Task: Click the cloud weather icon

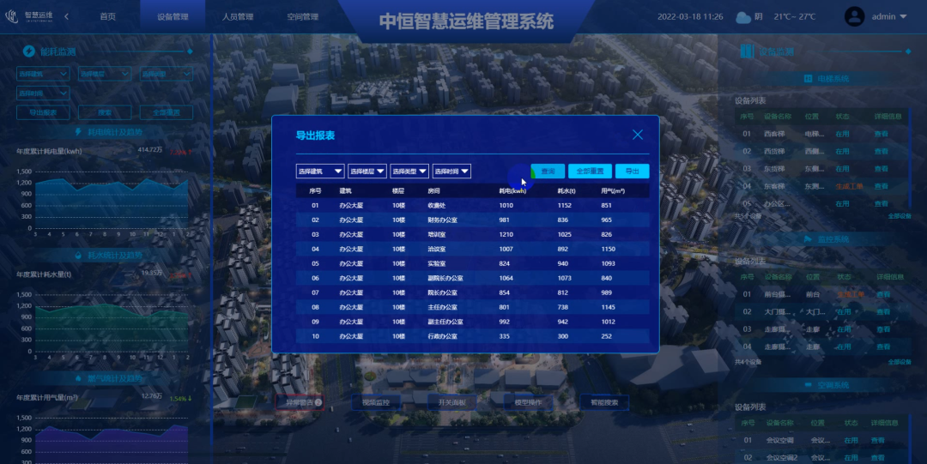Action: (743, 17)
